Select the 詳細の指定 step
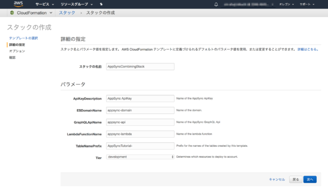Image resolution: width=328 pixels, height=188 pixels. 17,45
